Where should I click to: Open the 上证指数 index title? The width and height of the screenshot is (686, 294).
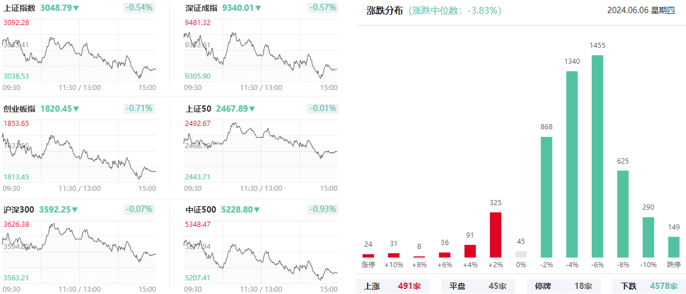click(19, 8)
